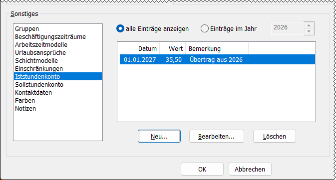Select Schichtmodelle in the list
This screenshot has height=180, width=336.
[58, 60]
